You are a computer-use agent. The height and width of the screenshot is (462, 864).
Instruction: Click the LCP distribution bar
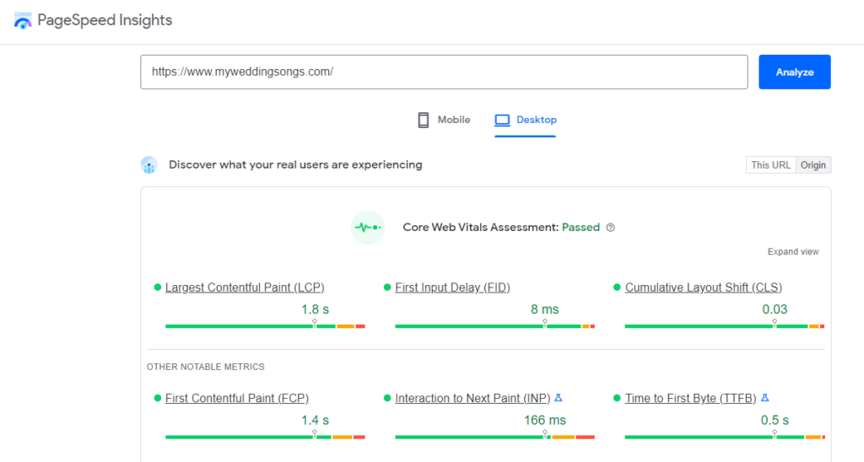[265, 326]
